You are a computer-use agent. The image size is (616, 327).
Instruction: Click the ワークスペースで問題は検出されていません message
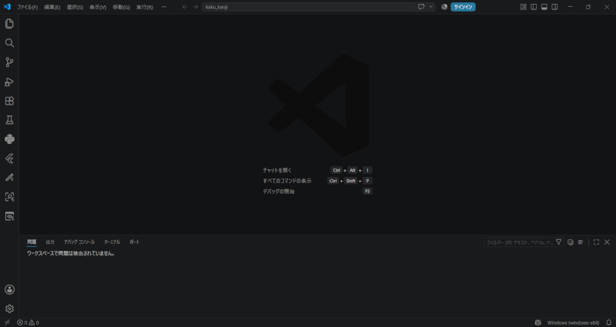(x=71, y=254)
